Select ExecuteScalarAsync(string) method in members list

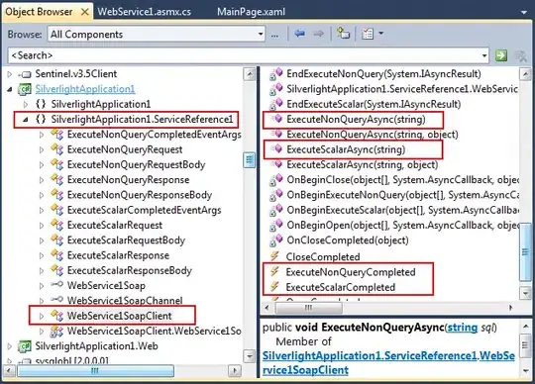click(x=346, y=149)
